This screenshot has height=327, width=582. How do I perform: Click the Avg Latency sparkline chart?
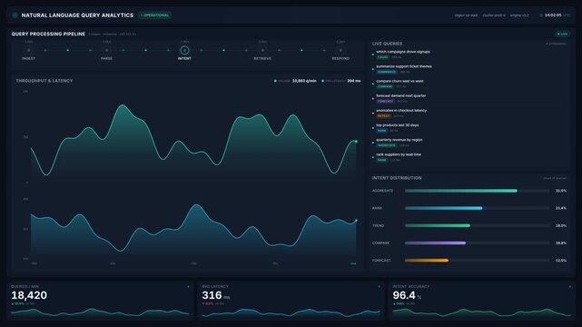(291, 312)
